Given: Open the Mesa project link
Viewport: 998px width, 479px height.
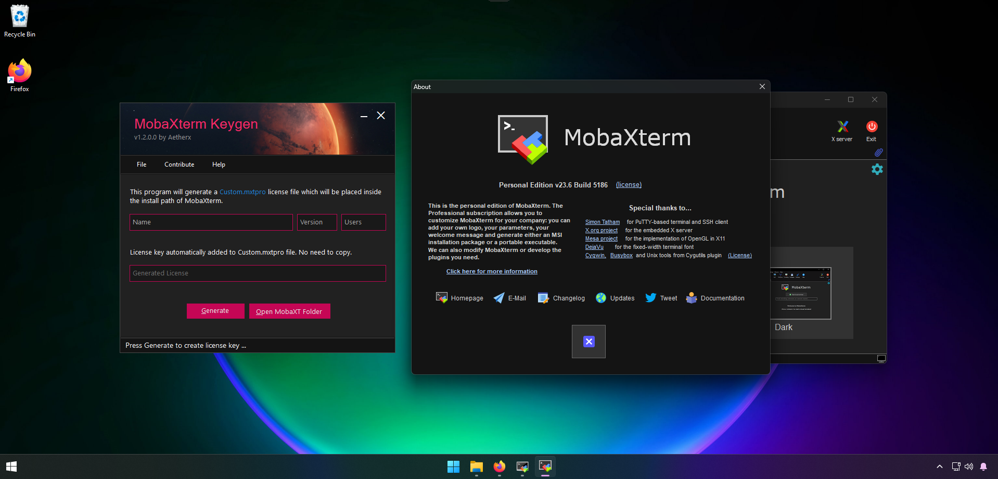Looking at the screenshot, I should click(602, 238).
